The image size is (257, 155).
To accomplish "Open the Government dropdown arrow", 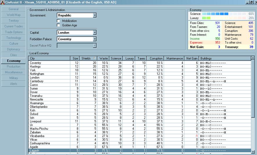I will coord(95,15).
